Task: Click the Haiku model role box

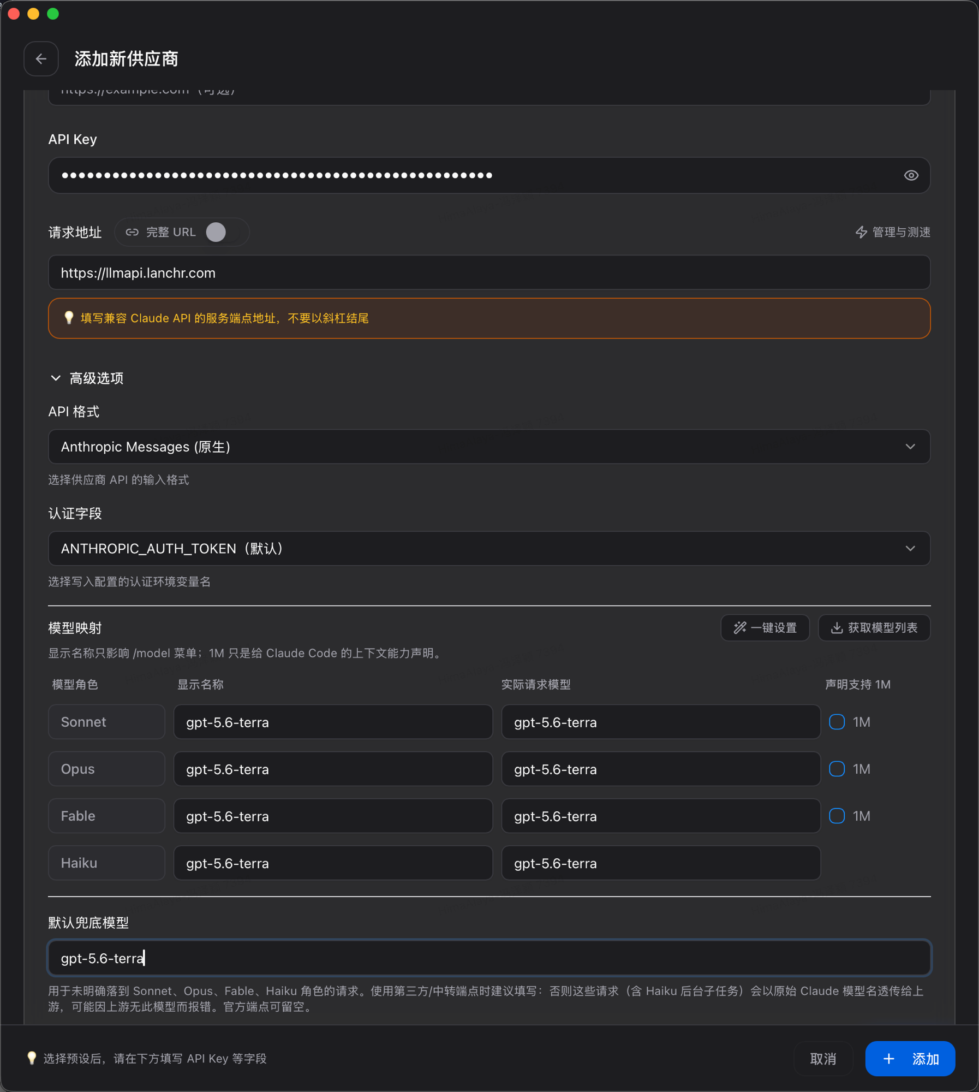Action: pyautogui.click(x=106, y=863)
